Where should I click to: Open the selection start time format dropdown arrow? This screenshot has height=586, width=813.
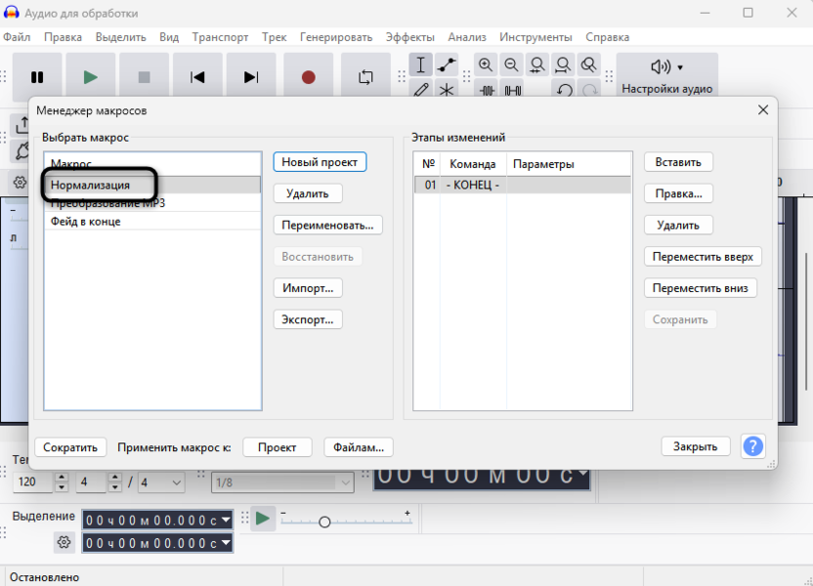[226, 520]
